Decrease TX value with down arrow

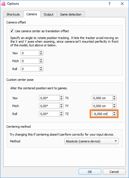pos(114,99)
